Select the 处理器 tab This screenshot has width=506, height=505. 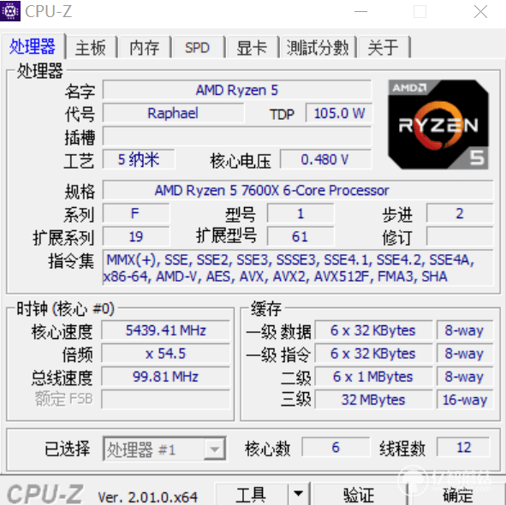[x=33, y=46]
